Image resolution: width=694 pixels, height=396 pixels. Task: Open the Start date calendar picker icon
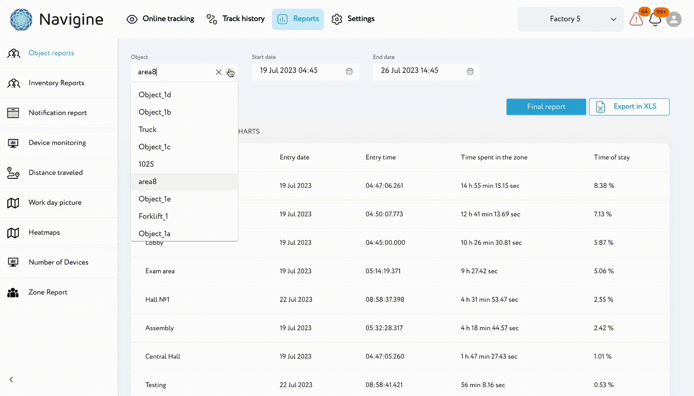(x=349, y=71)
